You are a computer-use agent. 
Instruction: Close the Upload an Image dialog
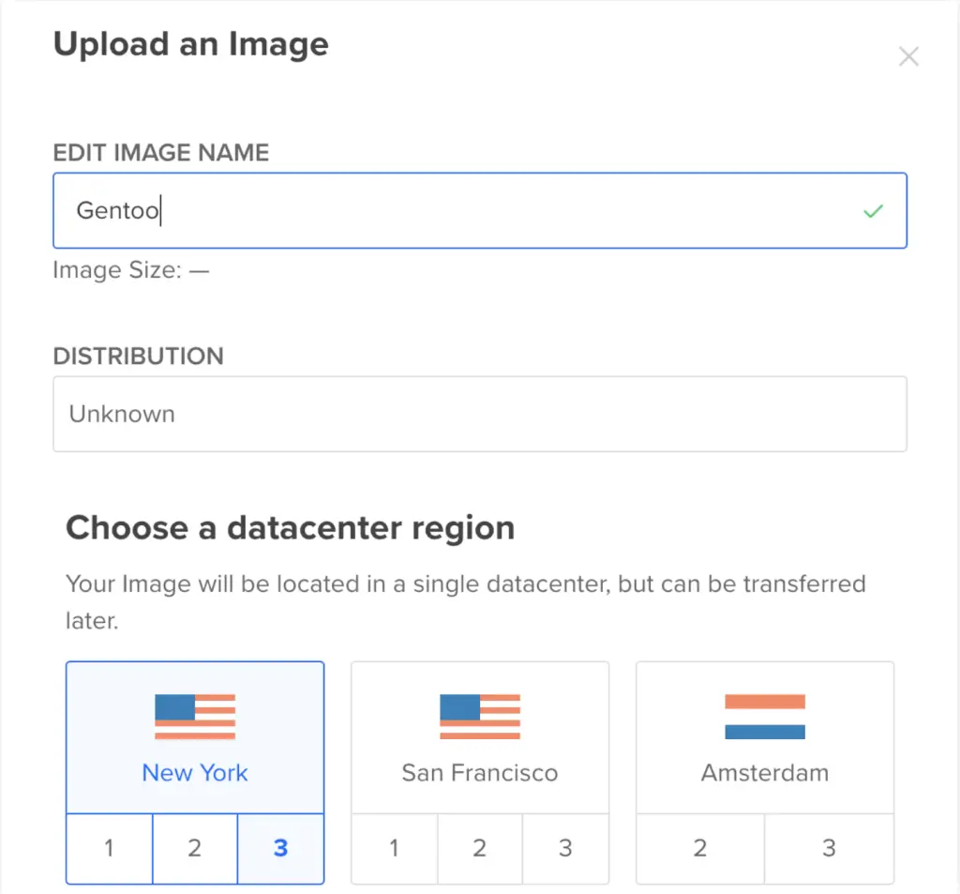908,56
